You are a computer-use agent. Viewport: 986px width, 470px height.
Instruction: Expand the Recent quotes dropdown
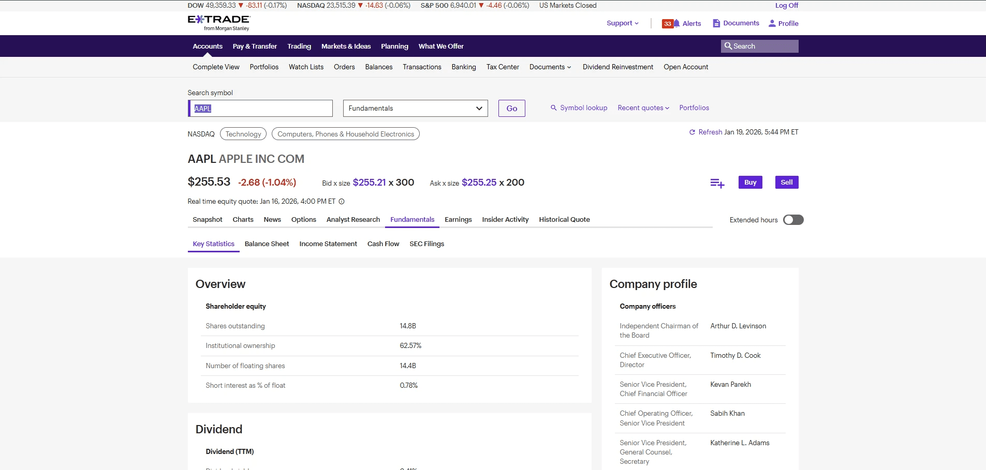643,108
